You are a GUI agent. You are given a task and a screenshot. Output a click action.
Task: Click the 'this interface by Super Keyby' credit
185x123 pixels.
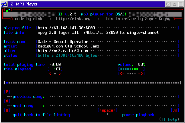(137, 19)
